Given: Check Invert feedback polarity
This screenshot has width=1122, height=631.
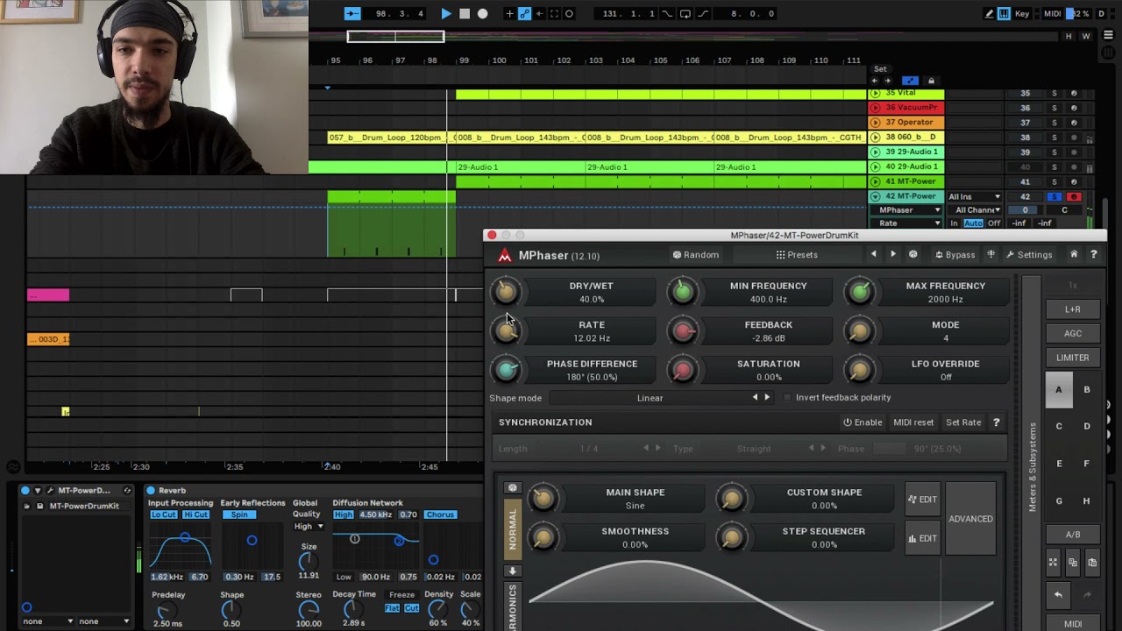Looking at the screenshot, I should [787, 398].
